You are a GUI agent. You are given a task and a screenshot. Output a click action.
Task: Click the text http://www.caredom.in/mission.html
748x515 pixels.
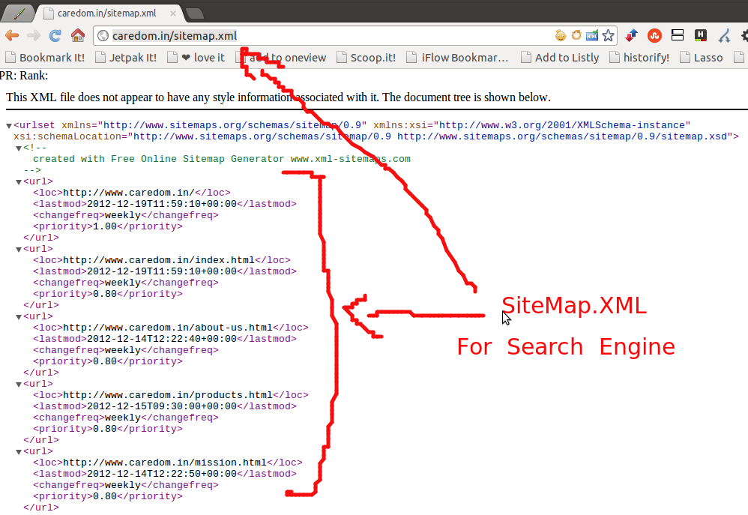point(165,463)
